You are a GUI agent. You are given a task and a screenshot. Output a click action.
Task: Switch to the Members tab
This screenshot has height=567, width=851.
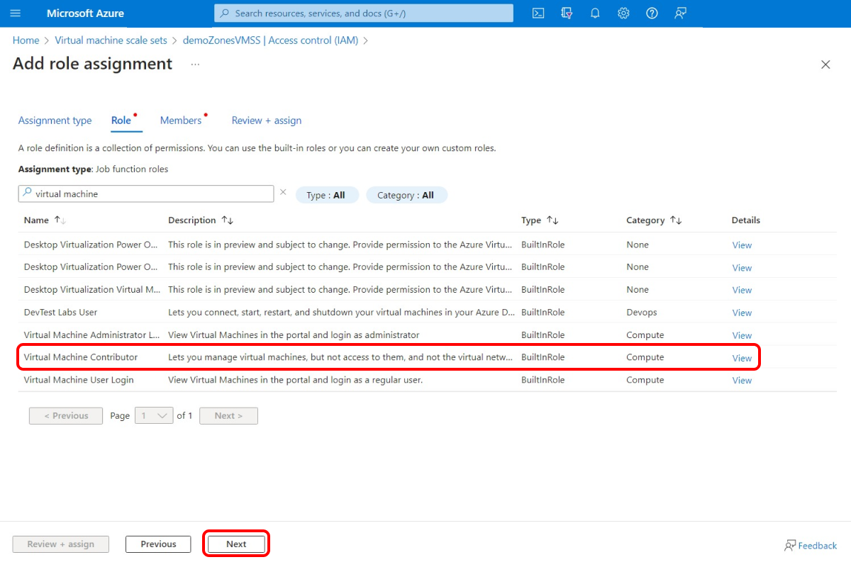click(182, 120)
